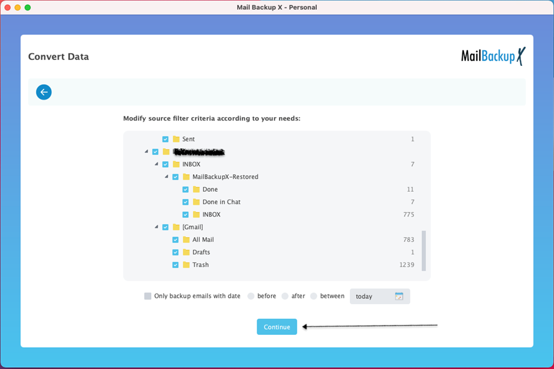Click the 1239 count for Trash
554x369 pixels.
[x=407, y=265]
